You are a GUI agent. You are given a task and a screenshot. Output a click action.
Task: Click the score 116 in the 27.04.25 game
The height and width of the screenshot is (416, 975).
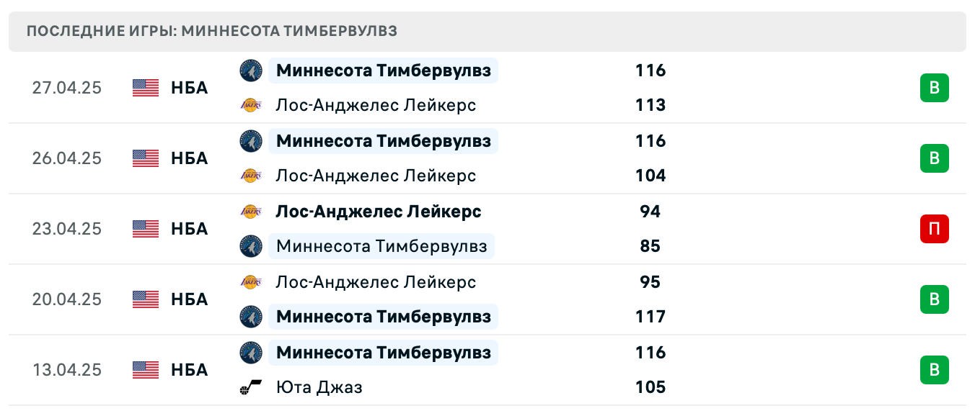tap(650, 71)
